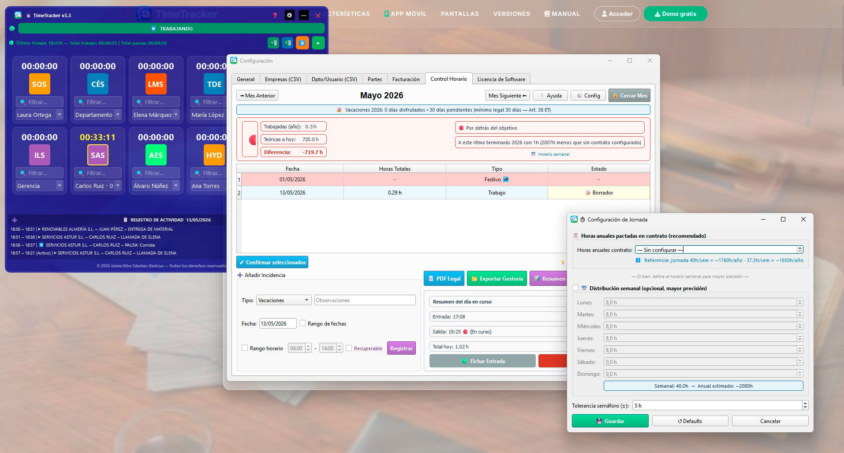
Task: Open the Config button in Control Horario
Action: [x=588, y=95]
